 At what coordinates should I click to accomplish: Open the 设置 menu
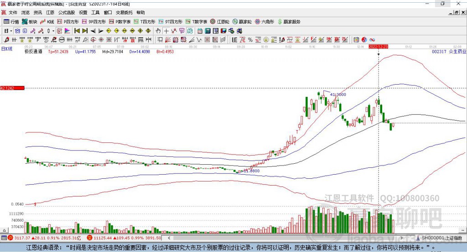tap(83, 12)
